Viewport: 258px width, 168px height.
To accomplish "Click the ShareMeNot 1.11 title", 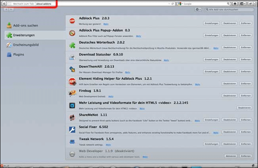I will point(93,115).
